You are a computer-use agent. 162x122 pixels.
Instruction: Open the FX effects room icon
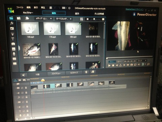(12, 23)
